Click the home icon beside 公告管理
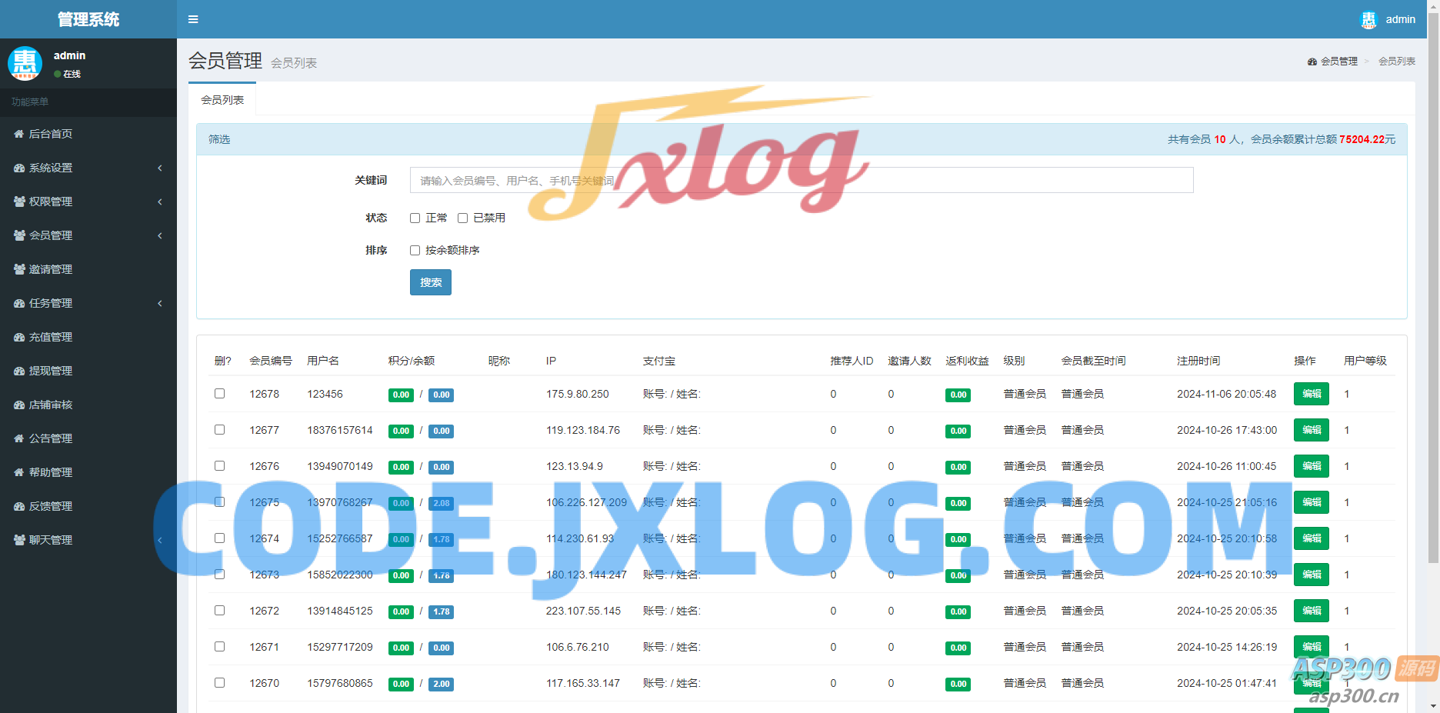The height and width of the screenshot is (713, 1440). (19, 438)
